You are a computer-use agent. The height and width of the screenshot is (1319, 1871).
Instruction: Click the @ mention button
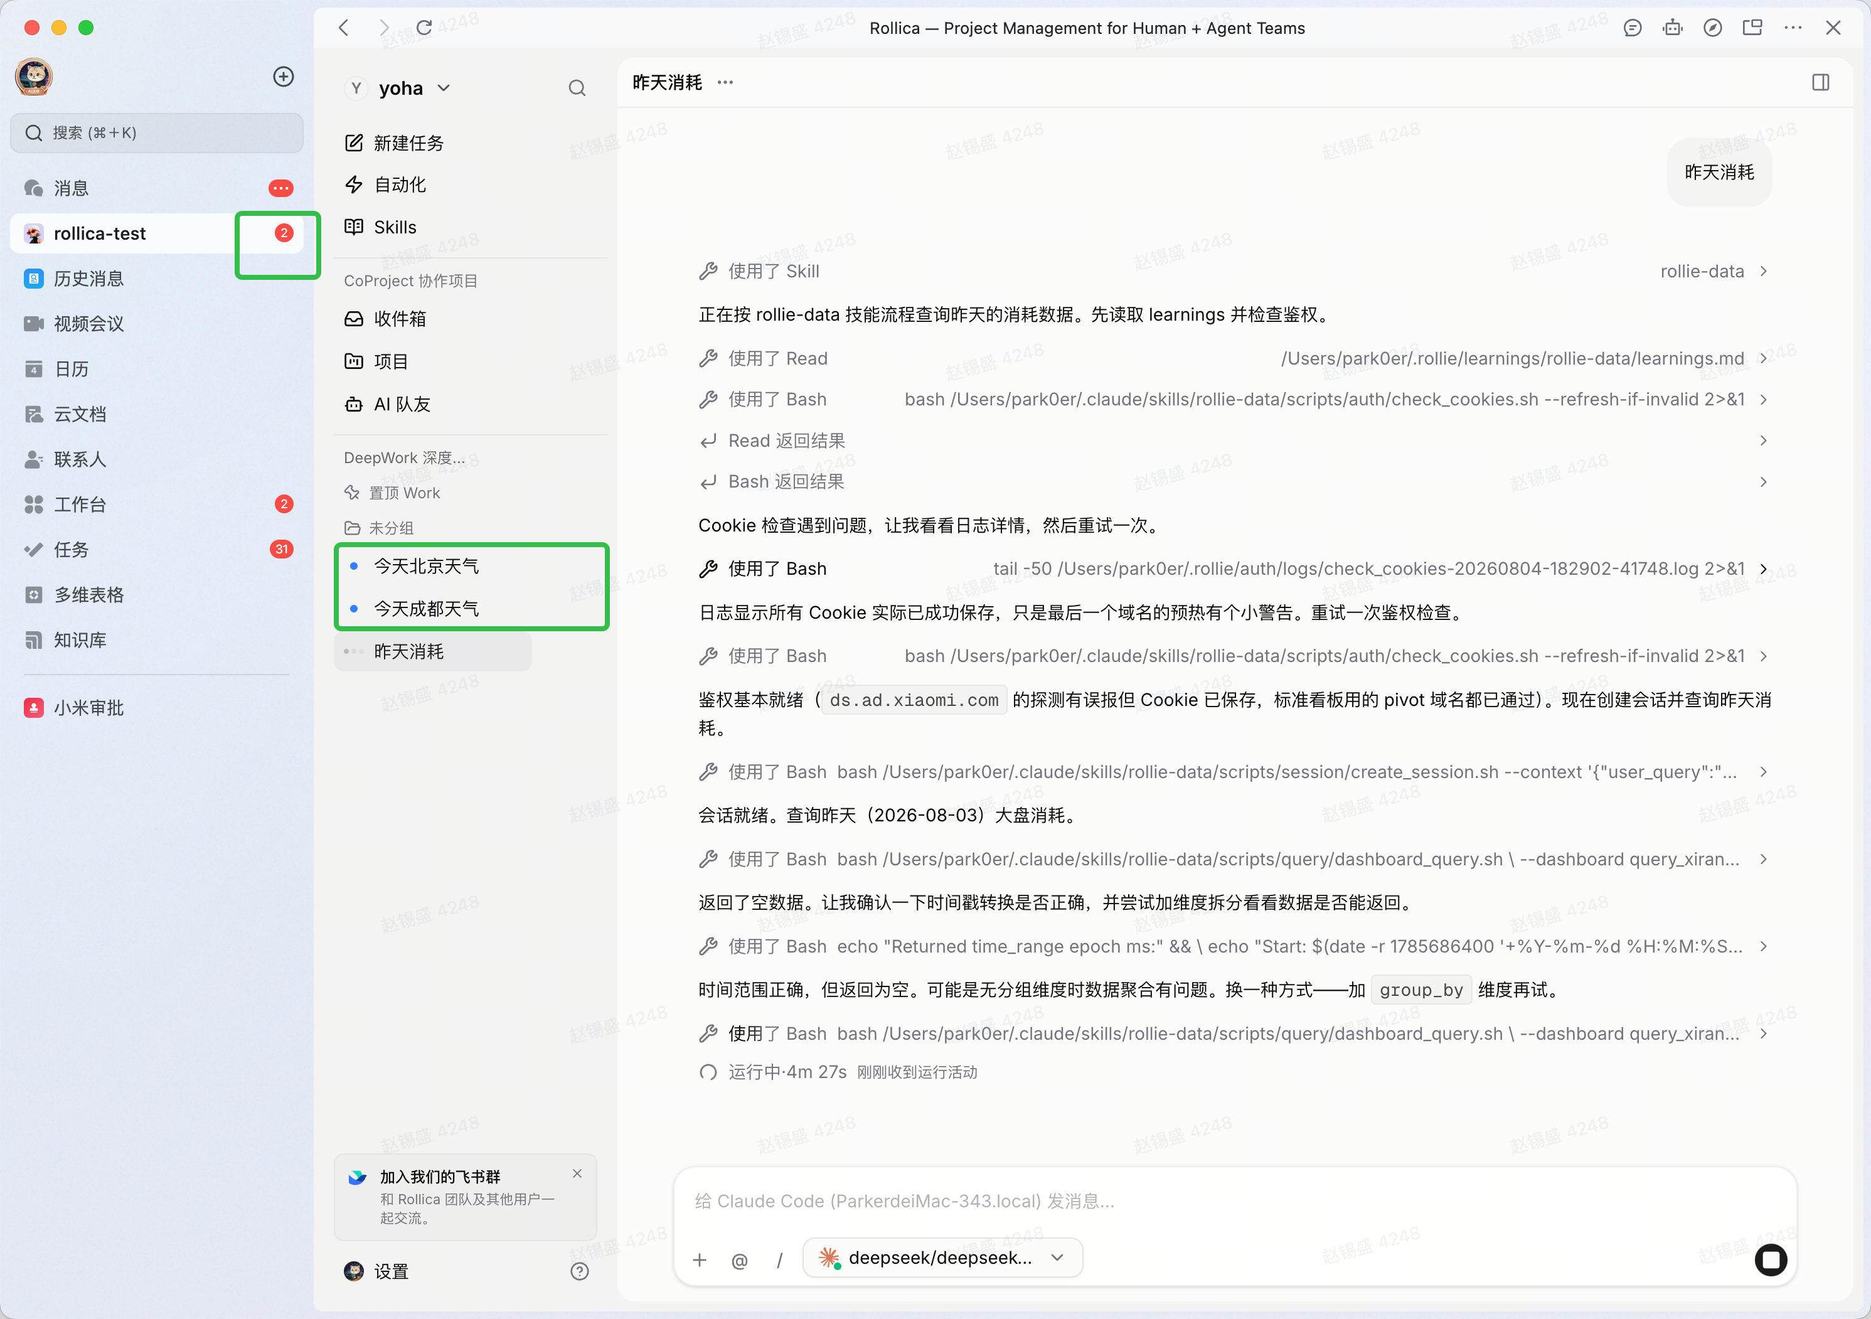739,1260
